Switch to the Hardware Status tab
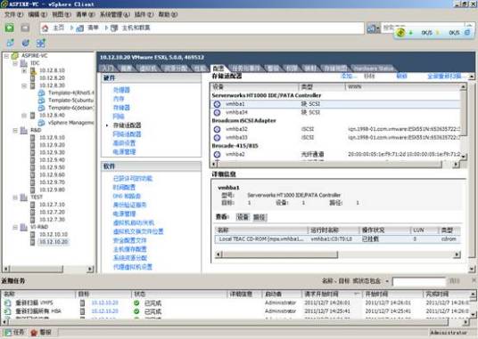The height and width of the screenshot is (339, 478). coord(374,69)
